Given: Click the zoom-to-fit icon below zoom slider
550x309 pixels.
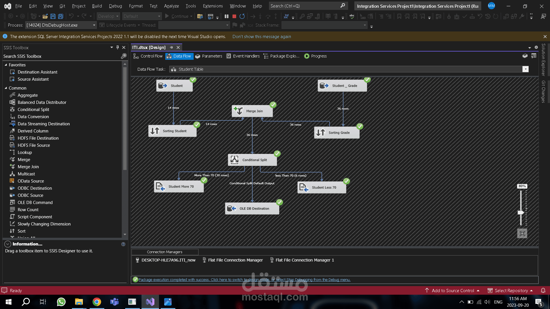Looking at the screenshot, I should pos(522,233).
